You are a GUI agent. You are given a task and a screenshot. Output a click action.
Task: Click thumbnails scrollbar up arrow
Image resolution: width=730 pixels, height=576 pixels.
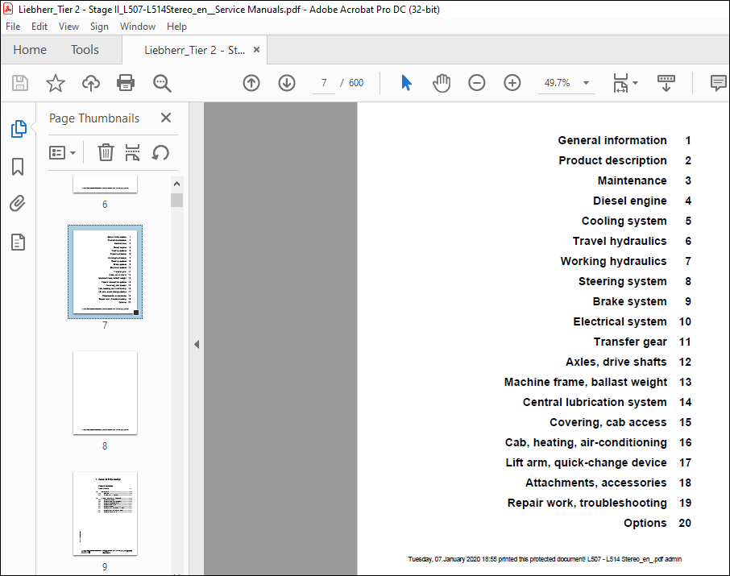click(177, 184)
